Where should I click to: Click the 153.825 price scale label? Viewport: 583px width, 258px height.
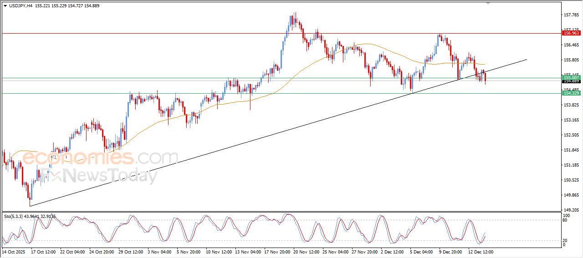click(x=571, y=105)
